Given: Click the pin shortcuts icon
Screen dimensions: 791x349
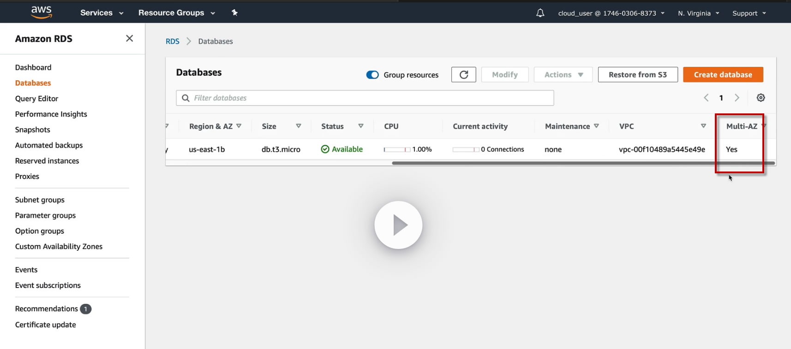Looking at the screenshot, I should [234, 12].
